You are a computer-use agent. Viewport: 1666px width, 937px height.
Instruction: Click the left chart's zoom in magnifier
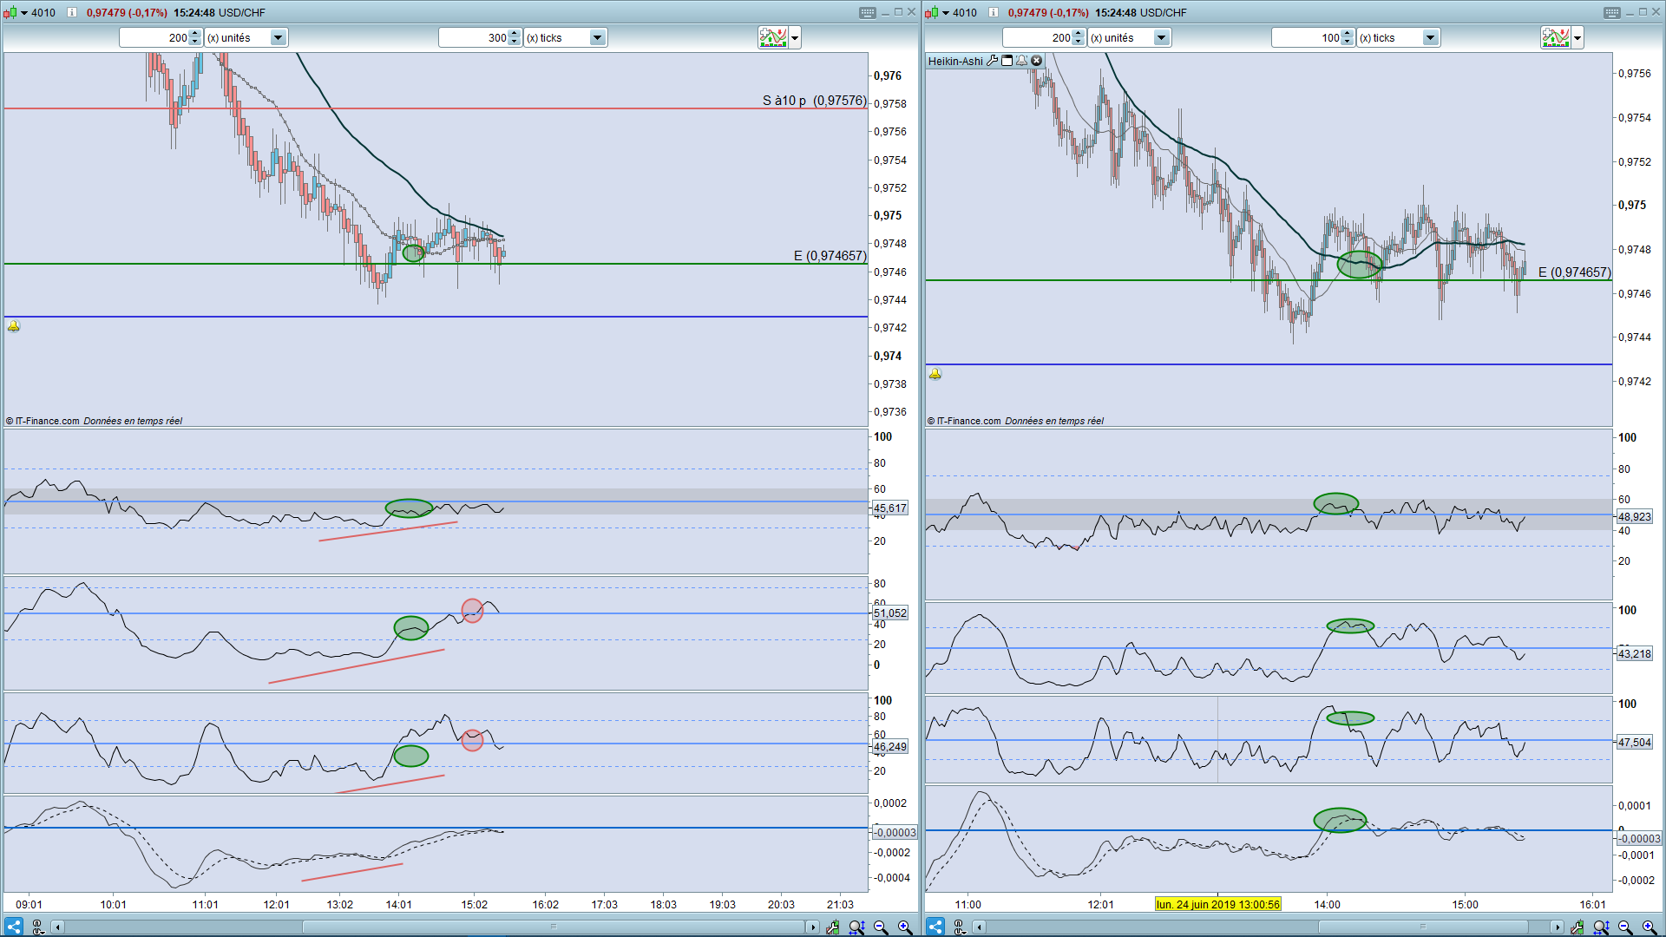point(904,927)
